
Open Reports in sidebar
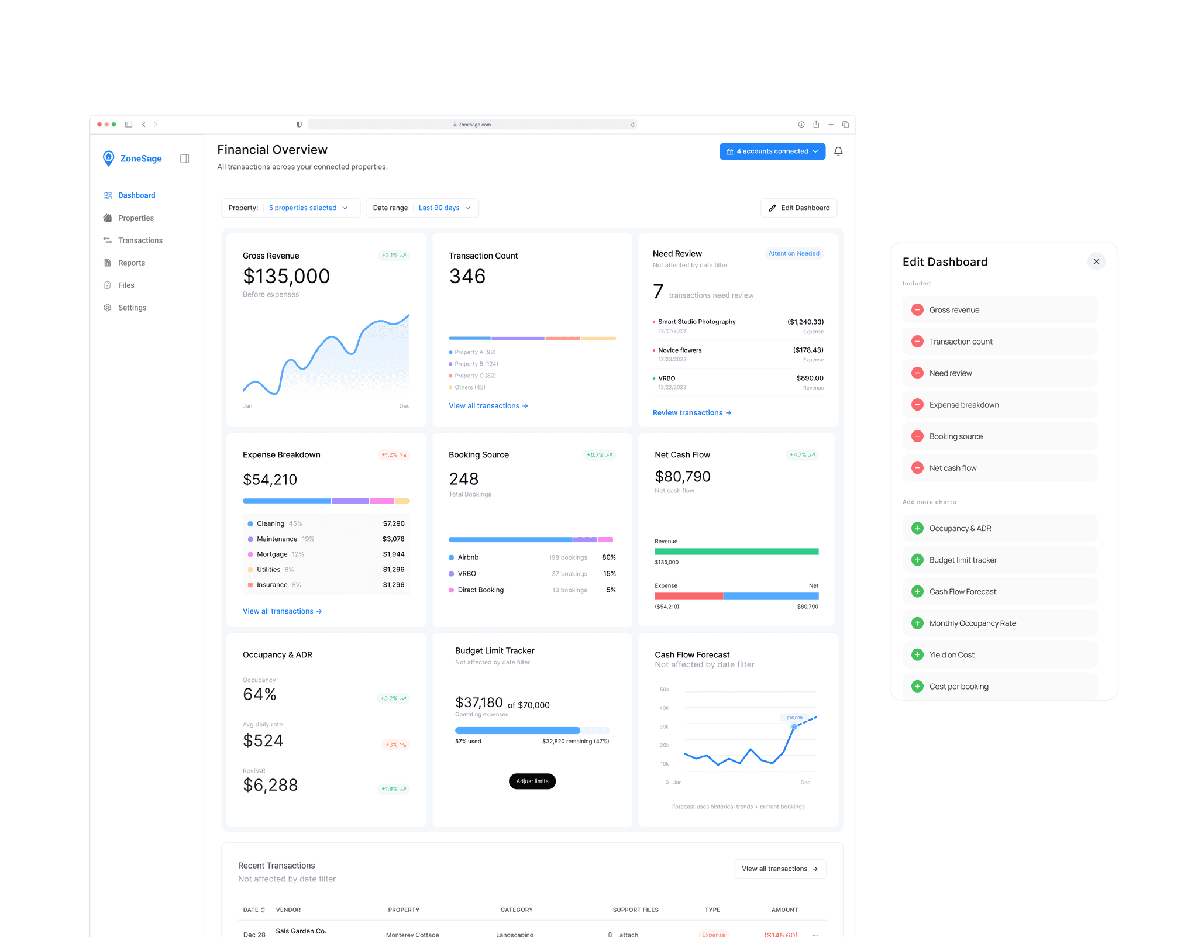click(x=124, y=263)
